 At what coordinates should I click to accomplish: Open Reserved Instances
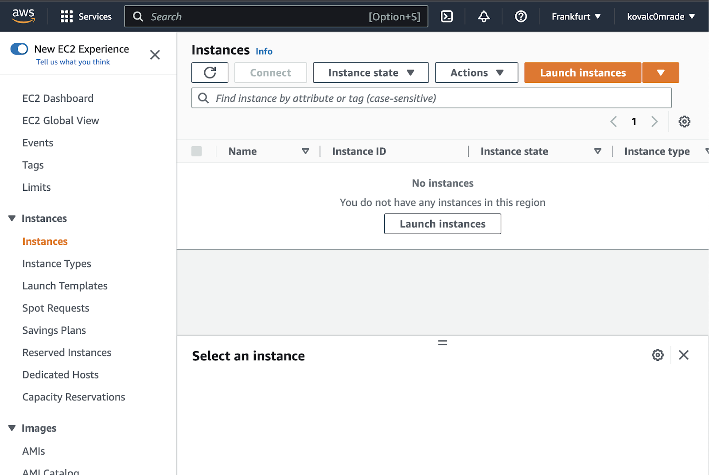tap(67, 352)
